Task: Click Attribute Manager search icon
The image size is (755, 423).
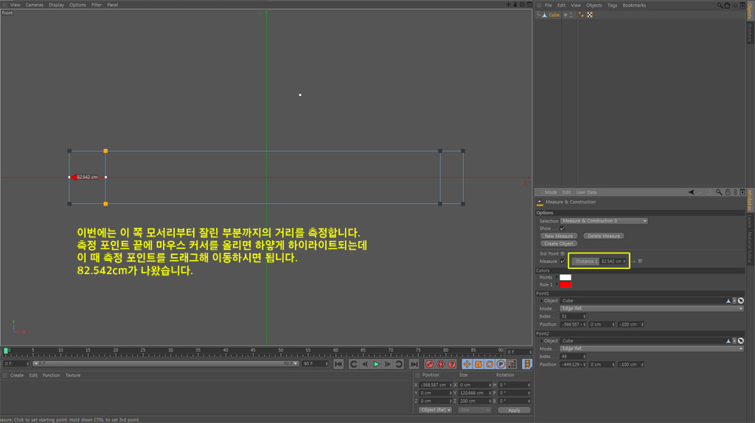Action: point(719,192)
